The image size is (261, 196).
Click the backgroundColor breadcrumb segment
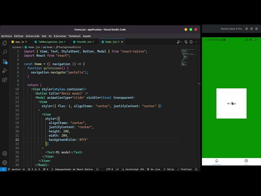(x=69, y=47)
